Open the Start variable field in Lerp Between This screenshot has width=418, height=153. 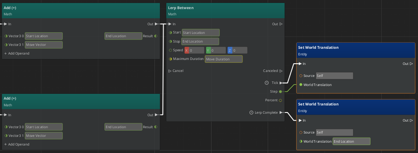[201, 33]
